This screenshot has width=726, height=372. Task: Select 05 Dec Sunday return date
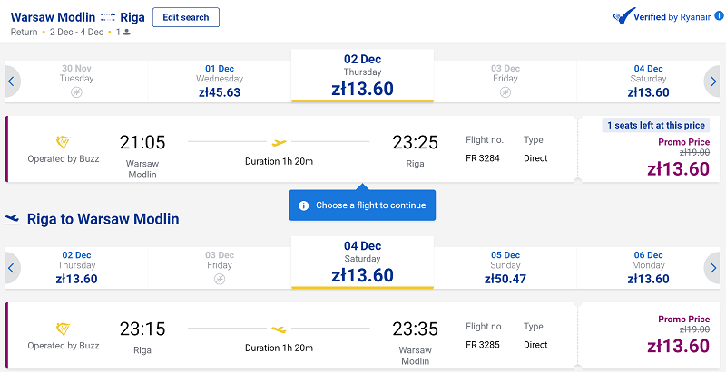click(505, 268)
